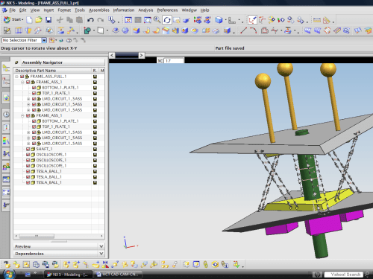The image size is (373, 279).
Task: Open the Preferences menu
Action: [x=167, y=10]
